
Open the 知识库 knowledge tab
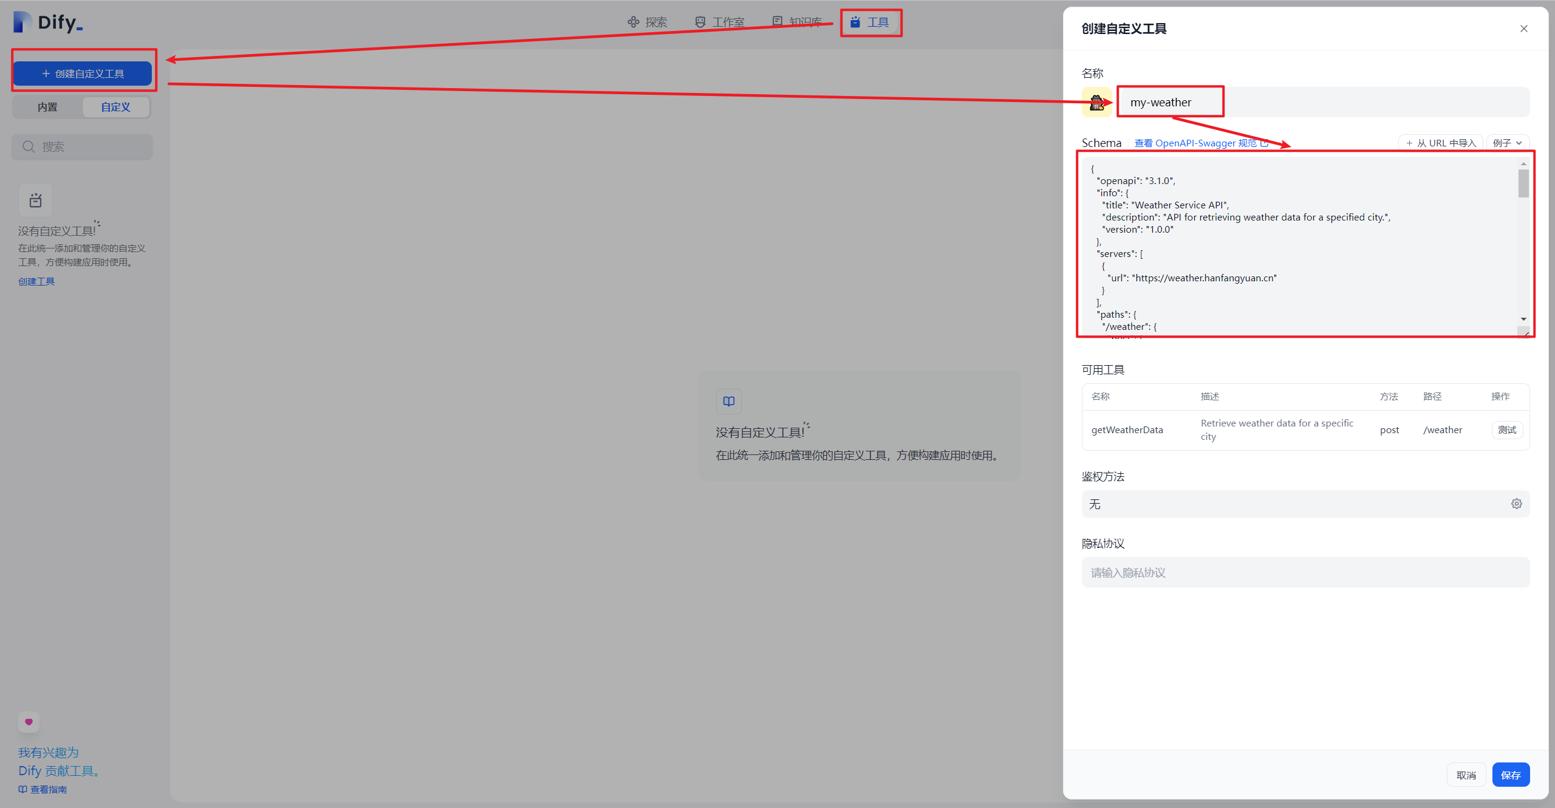797,22
